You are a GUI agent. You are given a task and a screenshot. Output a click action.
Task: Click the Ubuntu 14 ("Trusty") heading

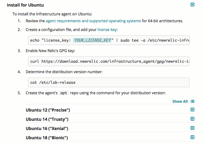coord(47,119)
